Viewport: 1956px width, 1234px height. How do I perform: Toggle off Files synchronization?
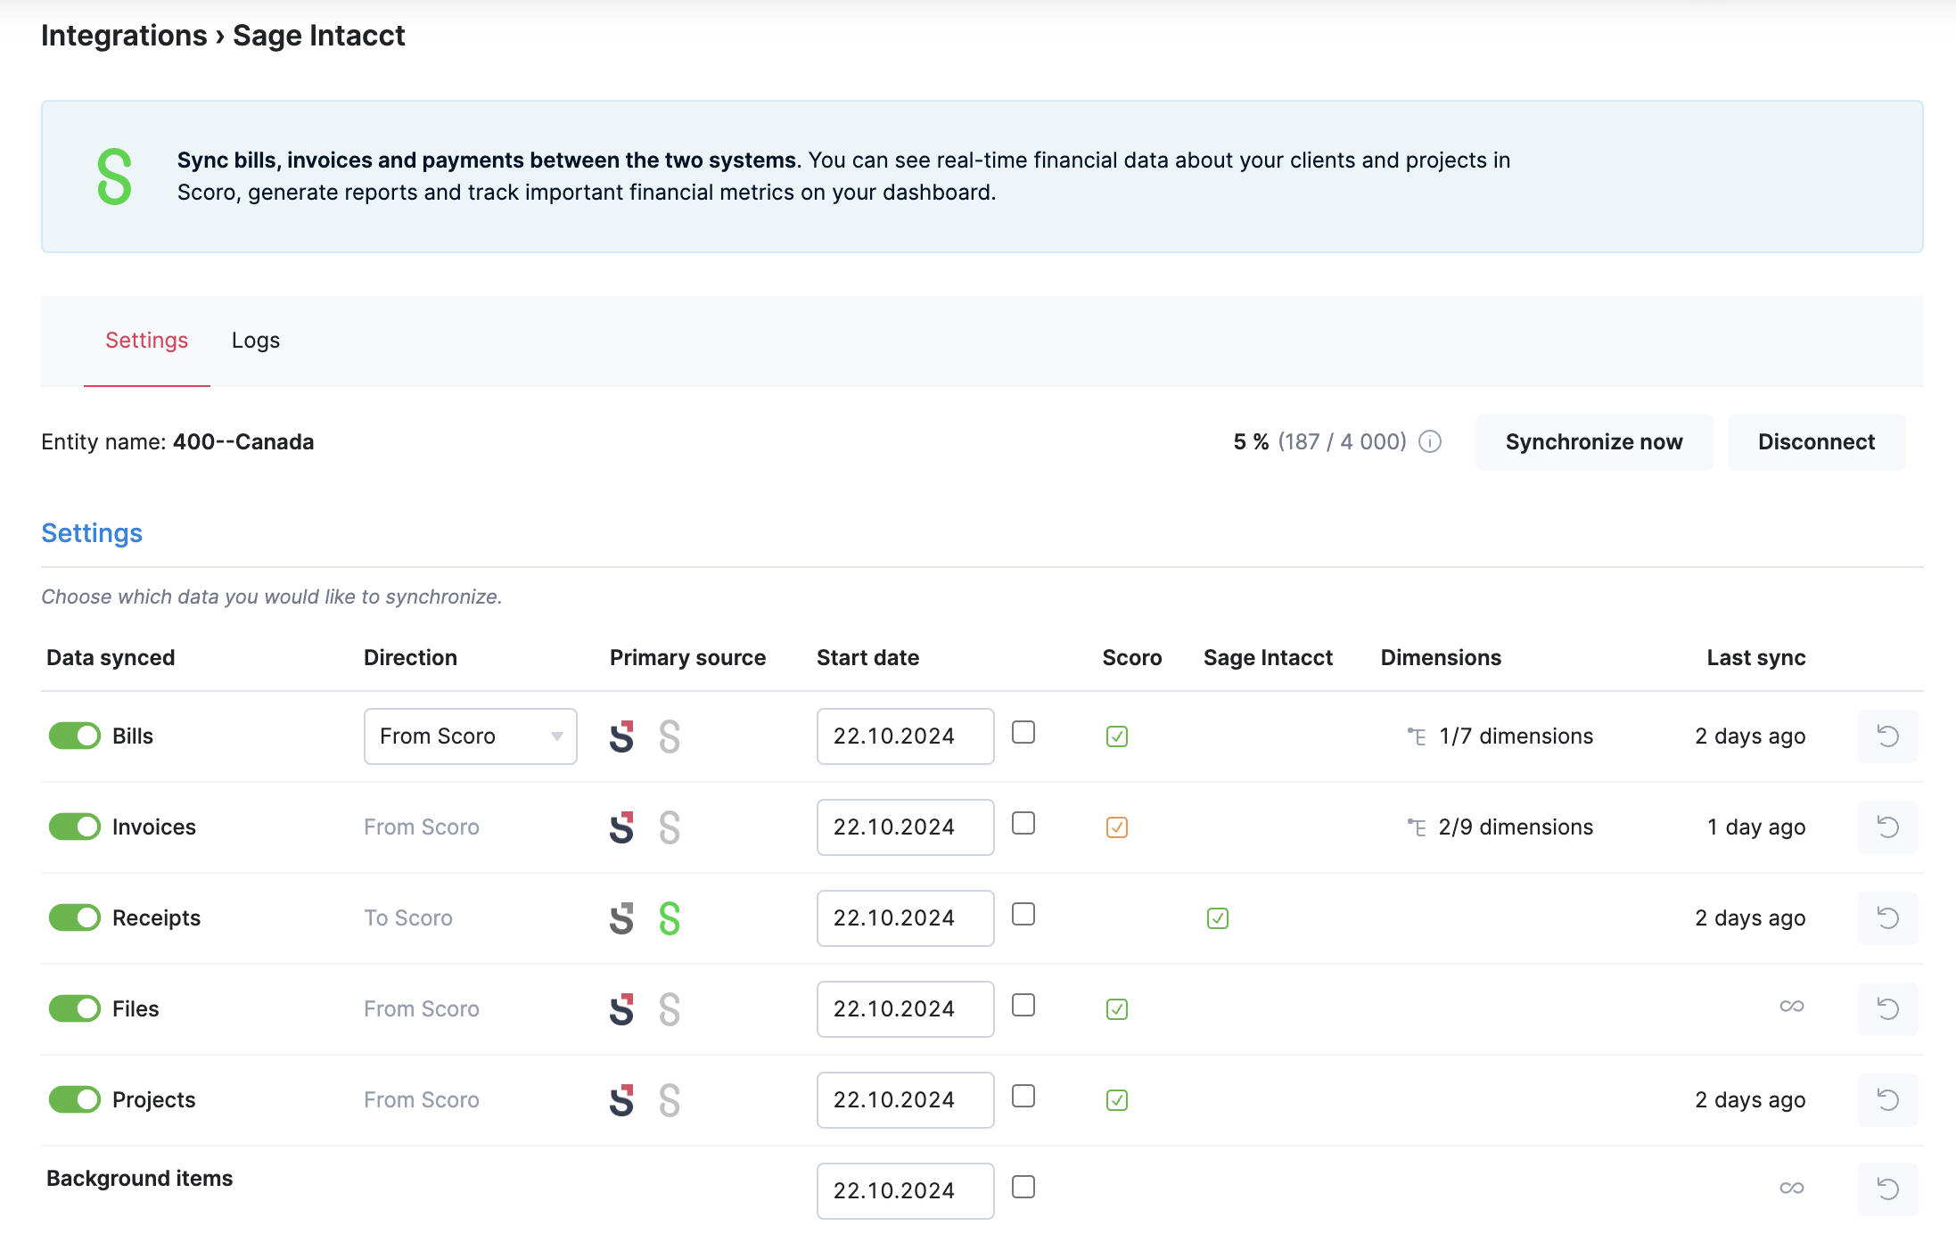pos(75,1009)
